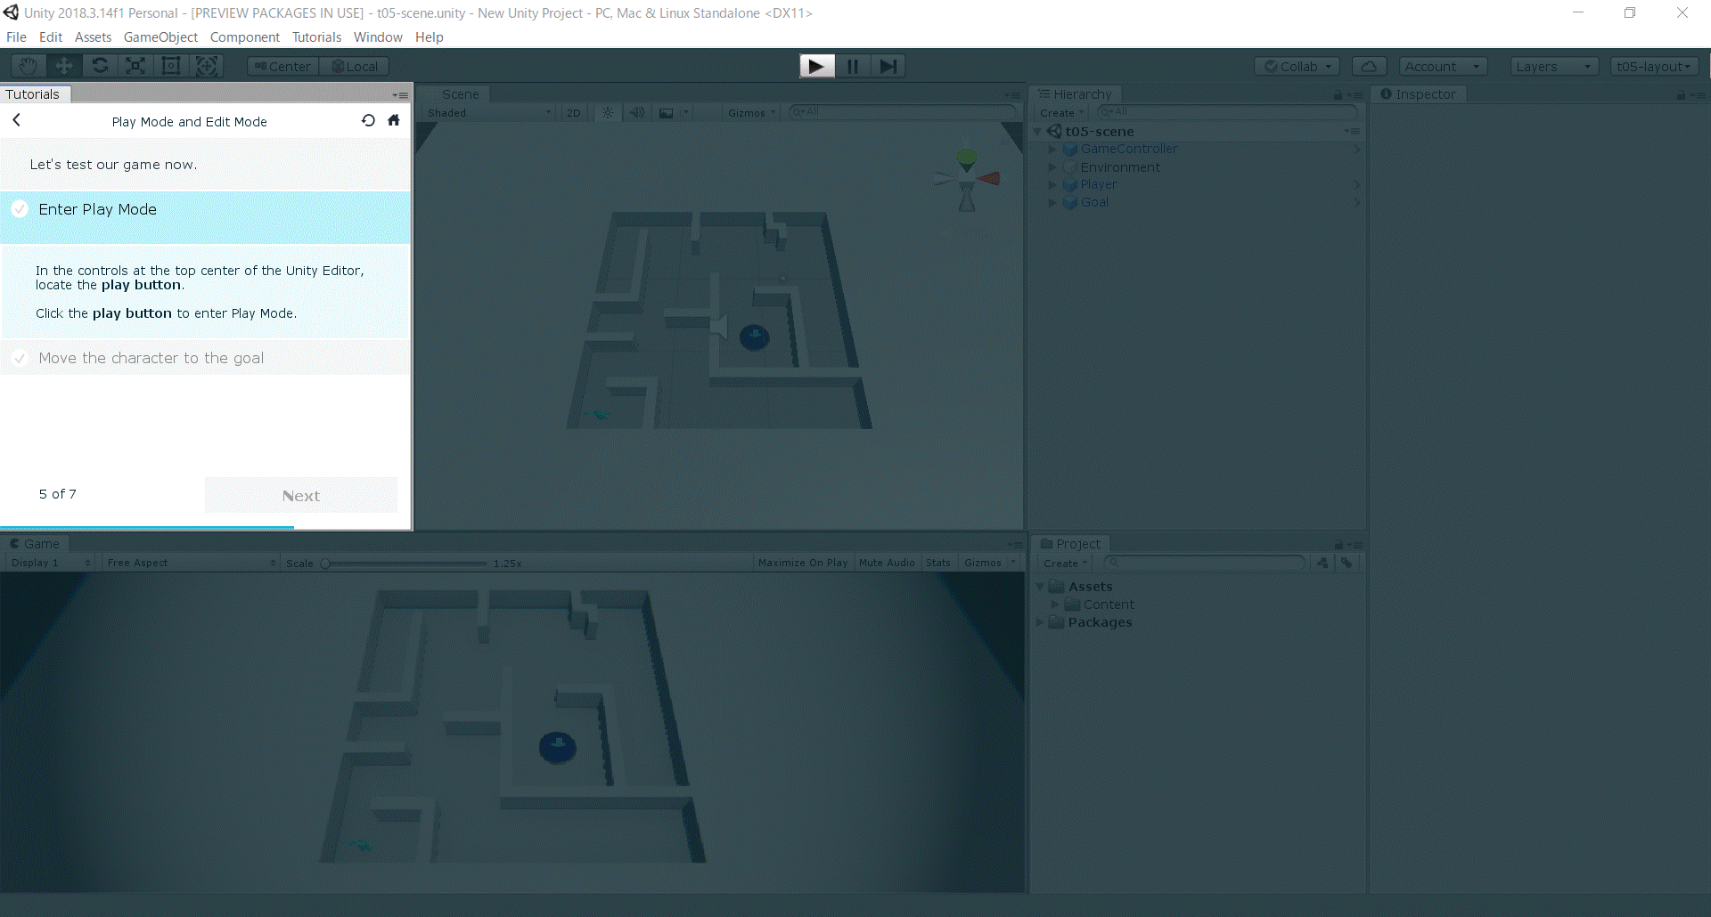
Task: Select the Environment object in Hierarchy
Action: [1120, 166]
